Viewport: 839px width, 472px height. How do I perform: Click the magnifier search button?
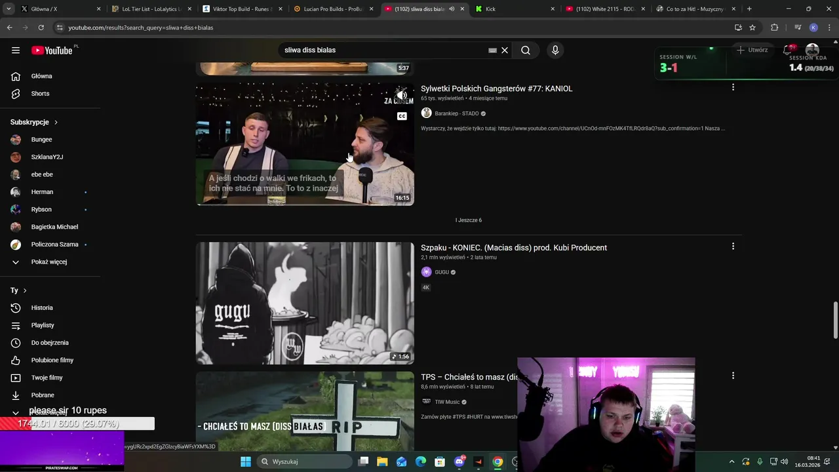[526, 50]
